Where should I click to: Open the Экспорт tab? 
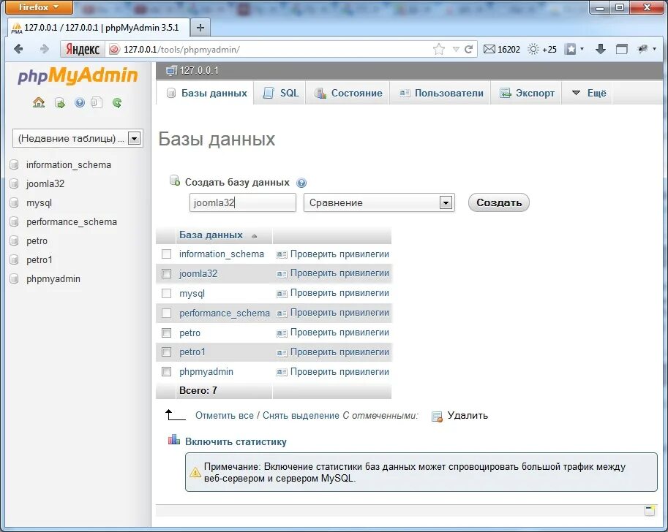[x=527, y=93]
